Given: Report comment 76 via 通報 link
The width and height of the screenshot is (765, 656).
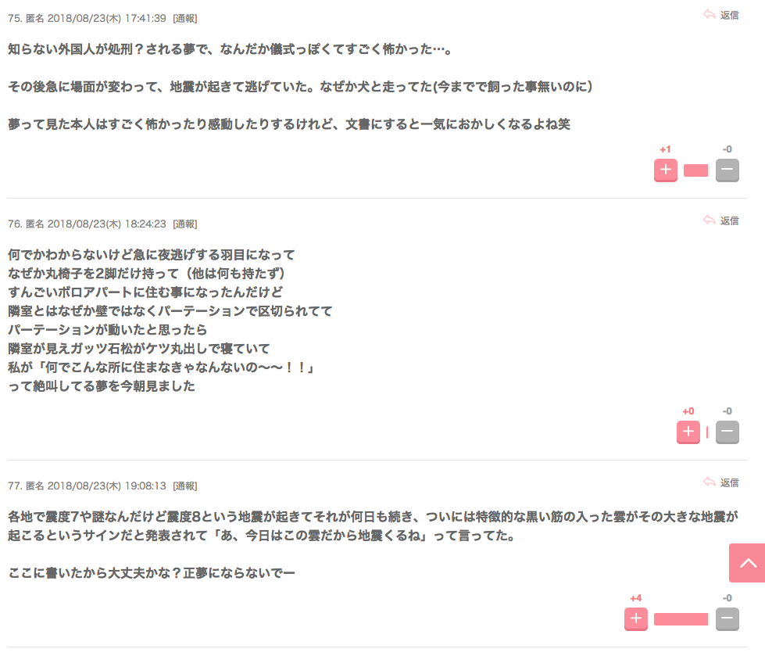Looking at the screenshot, I should coord(185,224).
